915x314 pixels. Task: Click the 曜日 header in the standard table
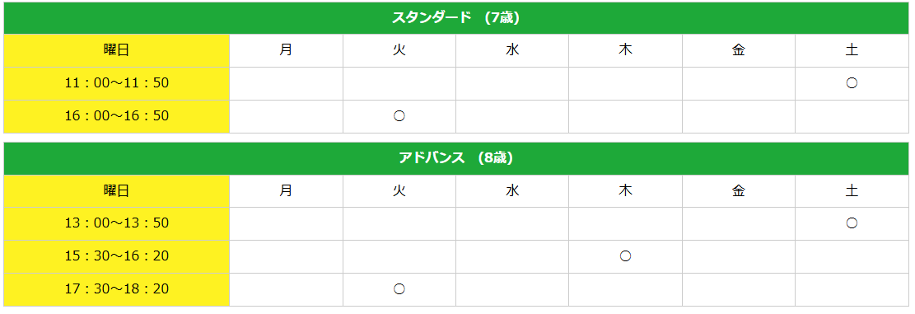pyautogui.click(x=117, y=50)
